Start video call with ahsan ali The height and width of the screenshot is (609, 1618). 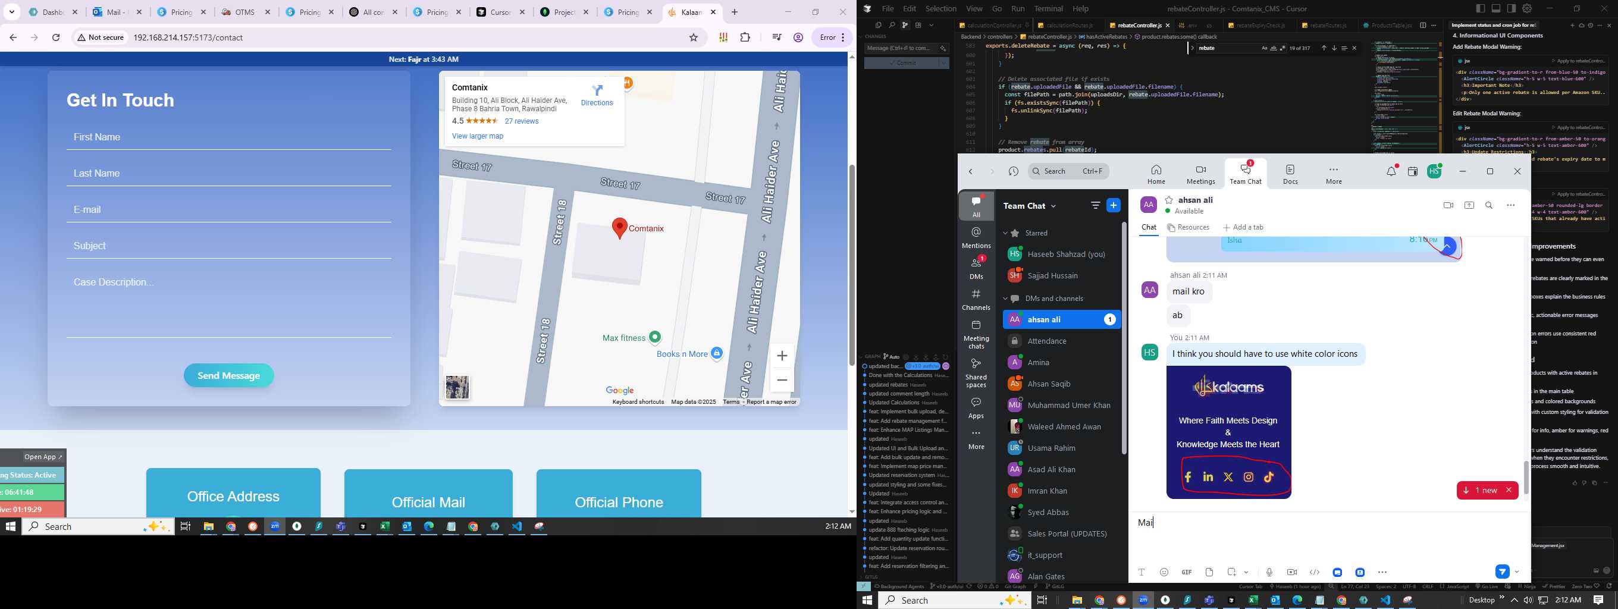(1448, 205)
